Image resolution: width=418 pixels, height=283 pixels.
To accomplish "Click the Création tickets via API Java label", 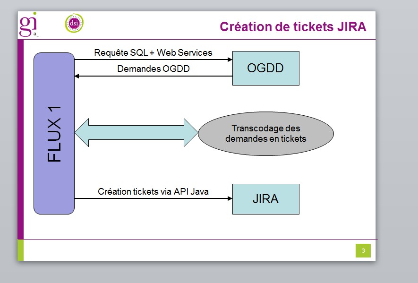I will 153,191.
